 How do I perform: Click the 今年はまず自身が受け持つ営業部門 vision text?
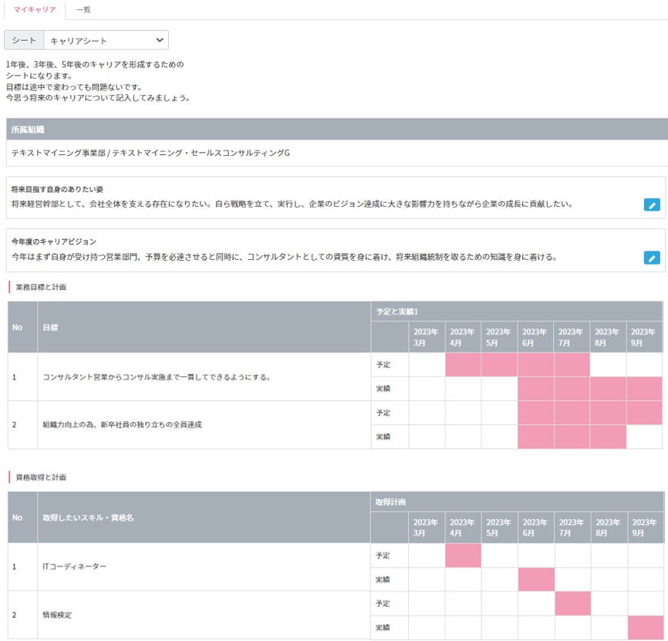click(x=284, y=257)
